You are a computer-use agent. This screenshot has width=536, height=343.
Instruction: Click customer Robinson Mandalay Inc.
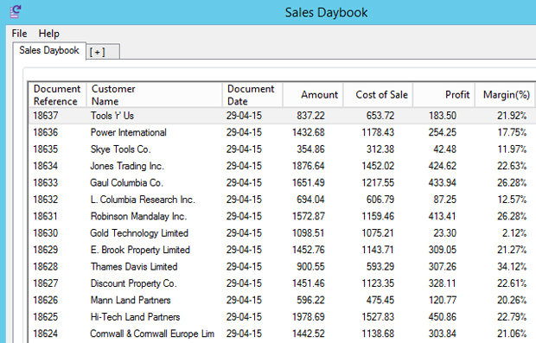tap(138, 216)
